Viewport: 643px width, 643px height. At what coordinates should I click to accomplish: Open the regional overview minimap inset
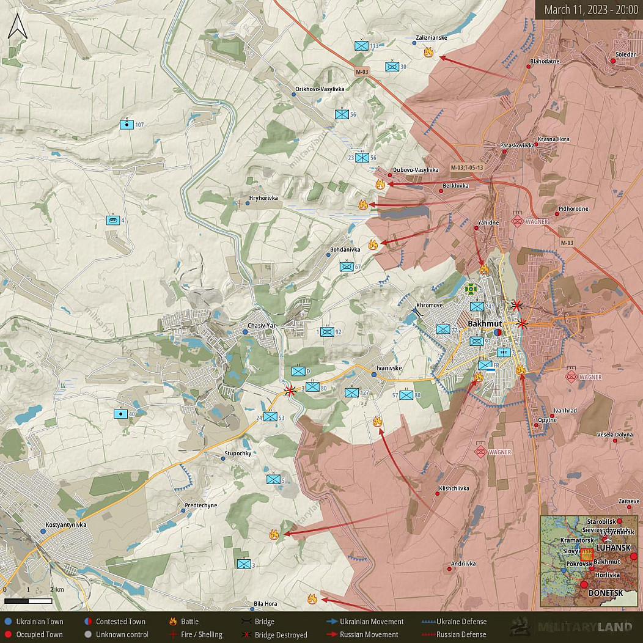coord(589,561)
